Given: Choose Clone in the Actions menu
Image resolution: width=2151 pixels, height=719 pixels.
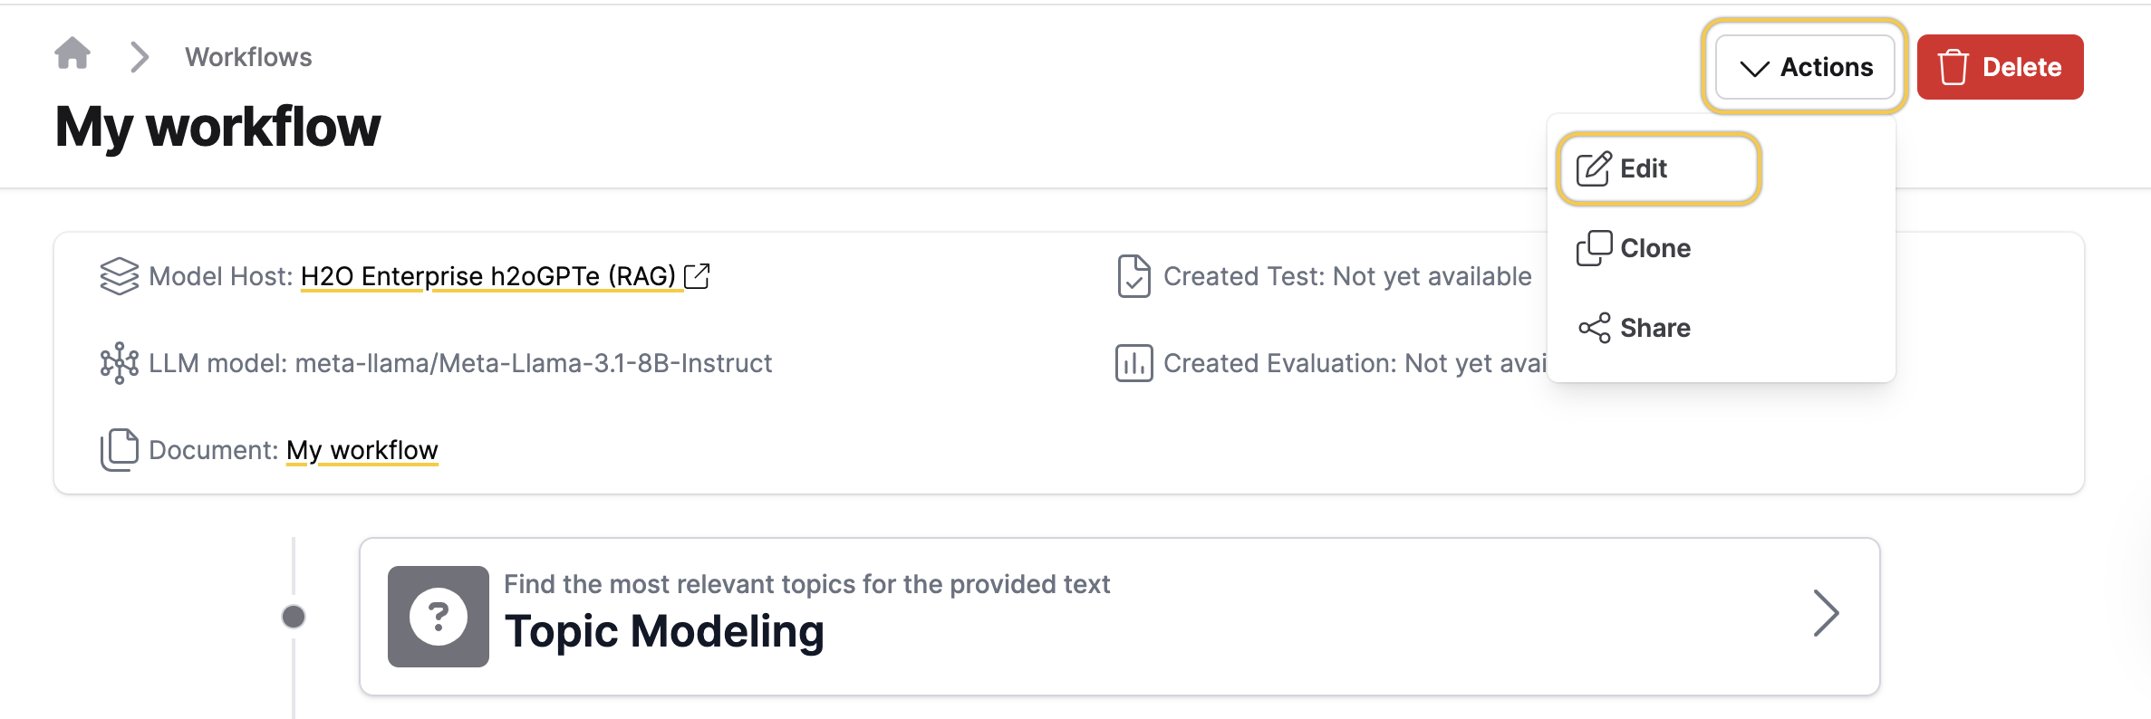Looking at the screenshot, I should [x=1654, y=248].
